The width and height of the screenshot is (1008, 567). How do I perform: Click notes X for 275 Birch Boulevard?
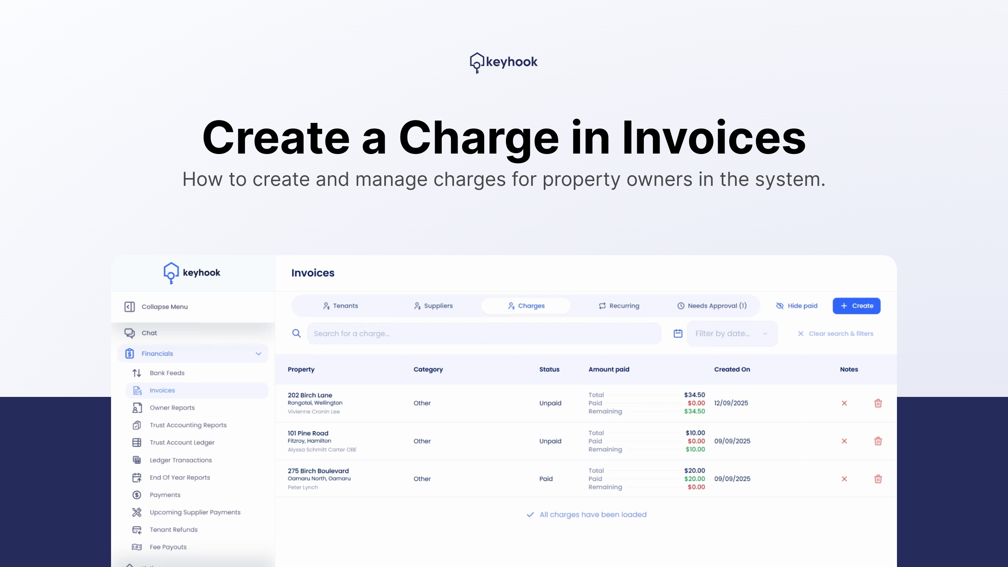(x=844, y=479)
